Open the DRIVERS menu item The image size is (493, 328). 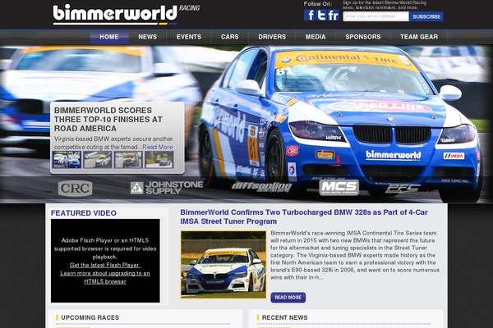[x=272, y=37]
